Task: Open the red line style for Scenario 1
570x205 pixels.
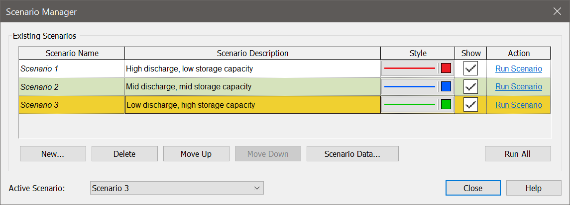Action: [410, 68]
